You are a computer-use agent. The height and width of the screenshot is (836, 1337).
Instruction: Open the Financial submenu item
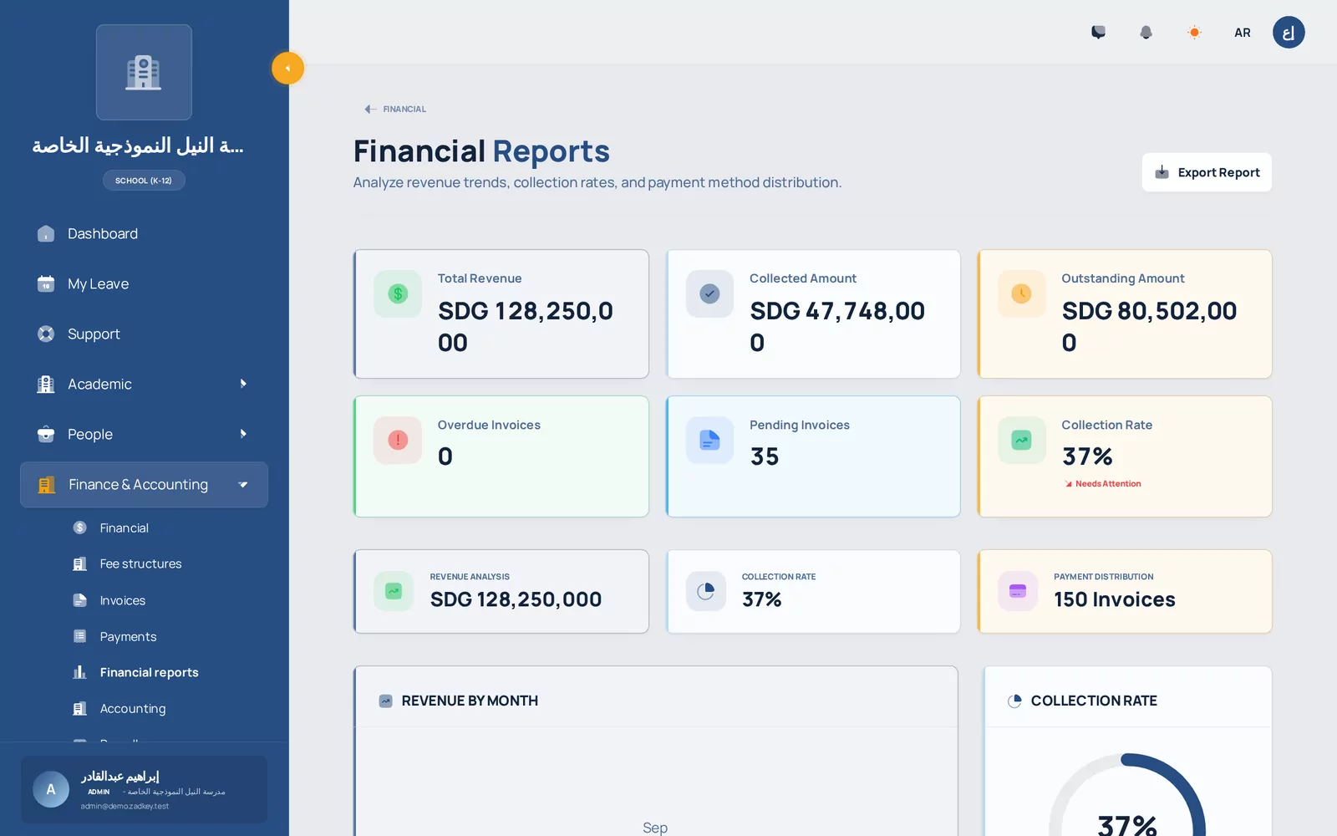(x=124, y=528)
